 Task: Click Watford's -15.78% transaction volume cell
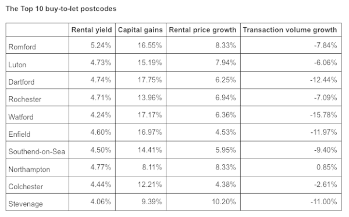323,115
